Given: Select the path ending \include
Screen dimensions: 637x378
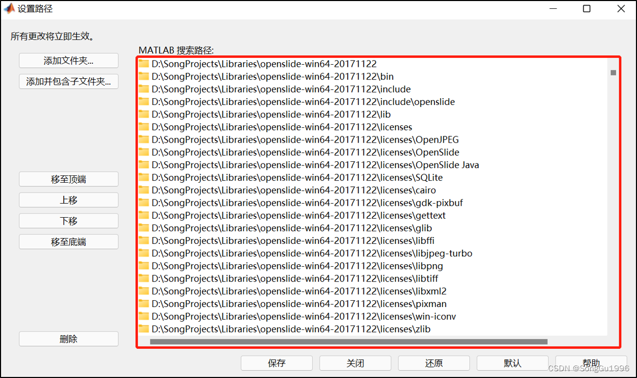Looking at the screenshot, I should [281, 89].
